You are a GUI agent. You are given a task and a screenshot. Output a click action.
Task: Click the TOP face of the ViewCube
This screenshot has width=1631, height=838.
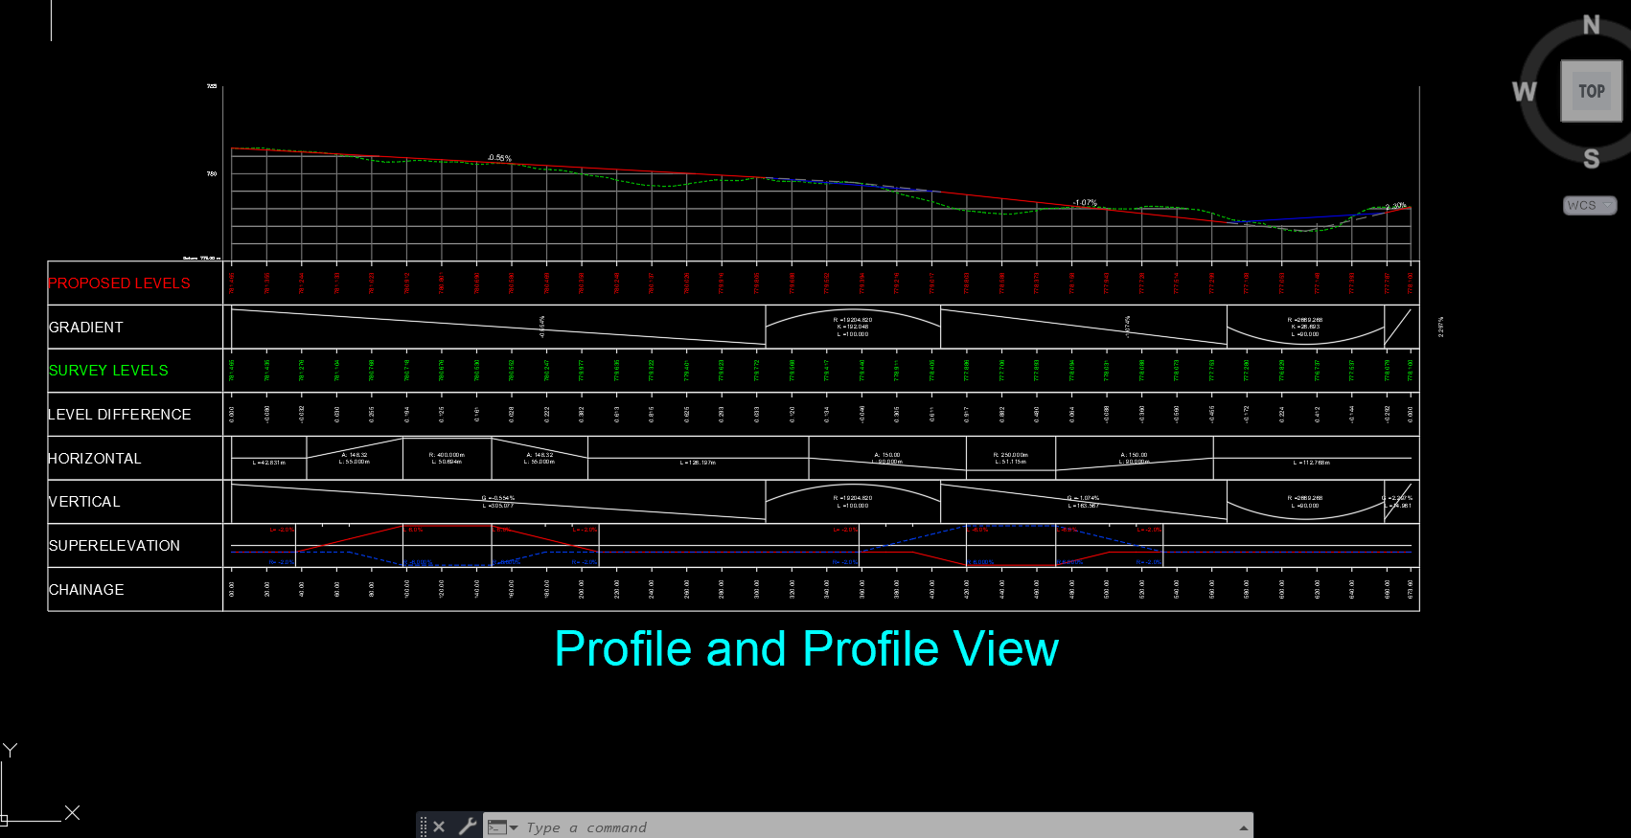(1591, 91)
